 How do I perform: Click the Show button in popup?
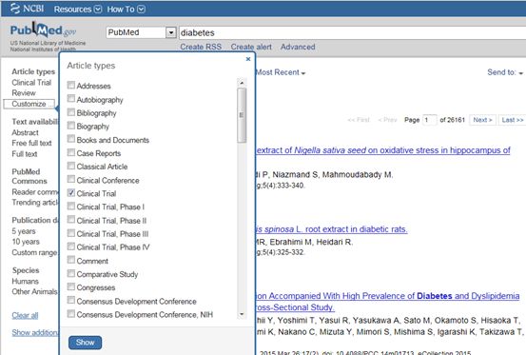pyautogui.click(x=85, y=343)
